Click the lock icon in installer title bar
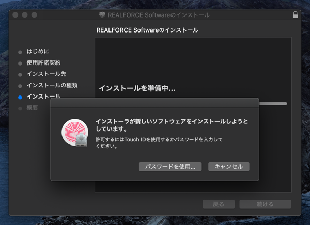 [295, 15]
